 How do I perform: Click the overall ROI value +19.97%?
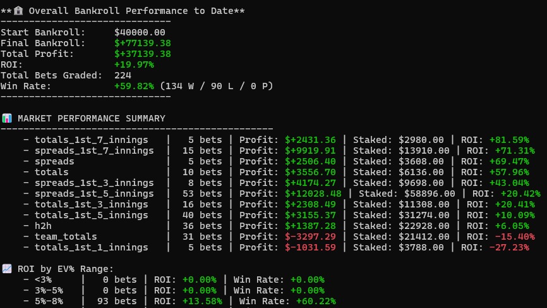point(134,65)
